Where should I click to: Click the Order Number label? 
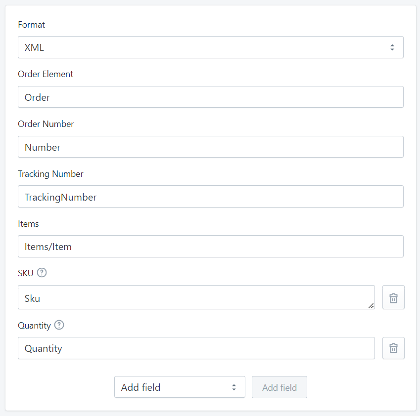click(x=46, y=124)
